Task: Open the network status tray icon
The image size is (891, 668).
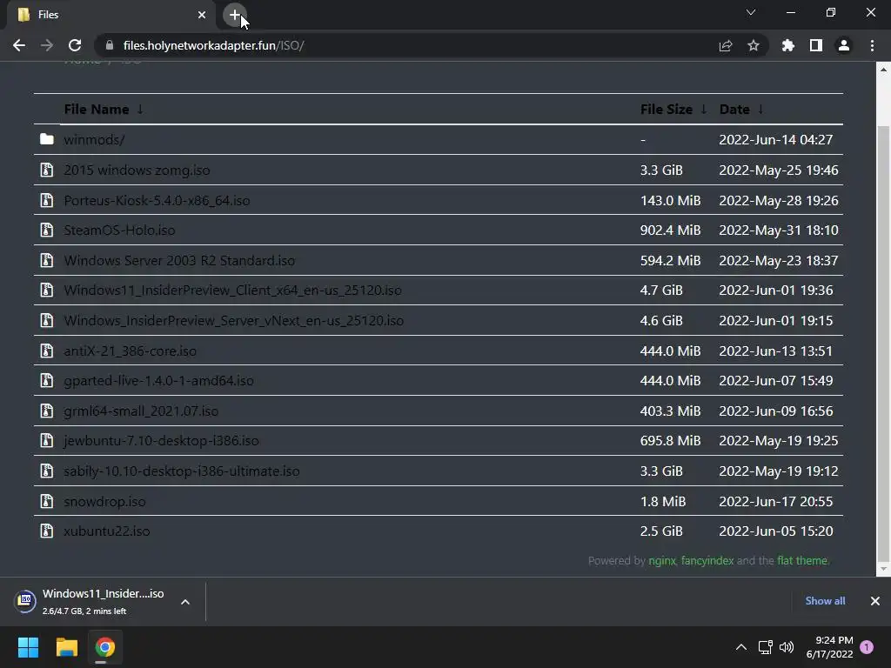Action: pyautogui.click(x=766, y=647)
